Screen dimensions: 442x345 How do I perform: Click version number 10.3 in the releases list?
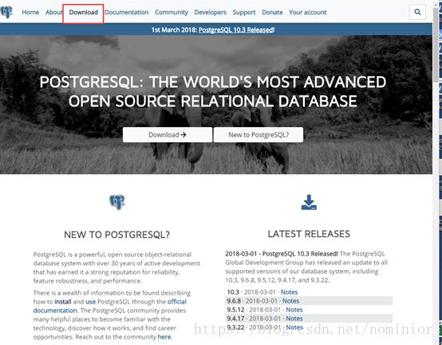coord(233,292)
